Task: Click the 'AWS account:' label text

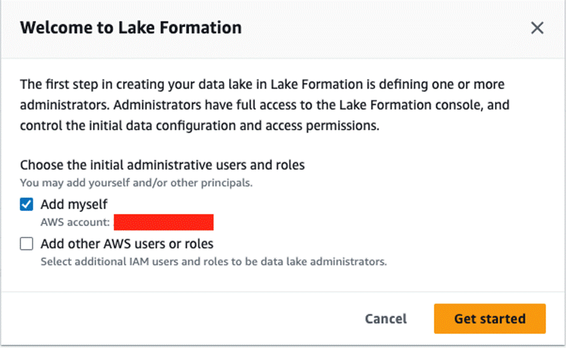Action: [75, 222]
